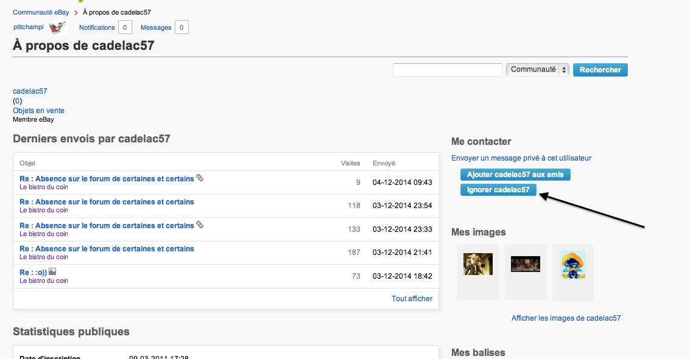This screenshot has width=690, height=359.
Task: Select the Membre eBay text
Action: click(33, 119)
